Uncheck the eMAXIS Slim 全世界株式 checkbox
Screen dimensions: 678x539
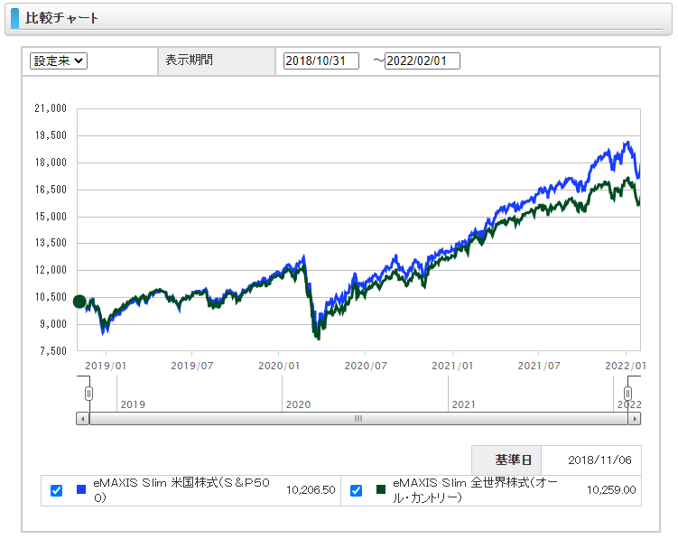(x=356, y=490)
